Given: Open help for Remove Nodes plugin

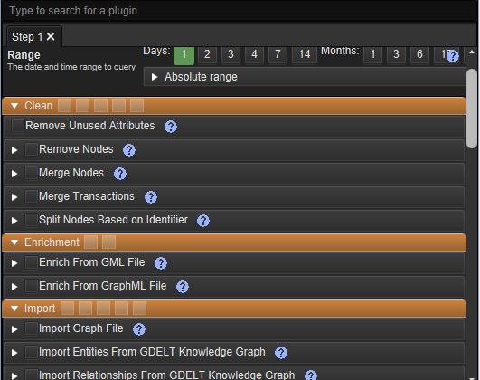Looking at the screenshot, I should (129, 150).
